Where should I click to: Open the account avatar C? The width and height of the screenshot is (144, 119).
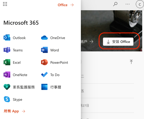coord(140,4)
